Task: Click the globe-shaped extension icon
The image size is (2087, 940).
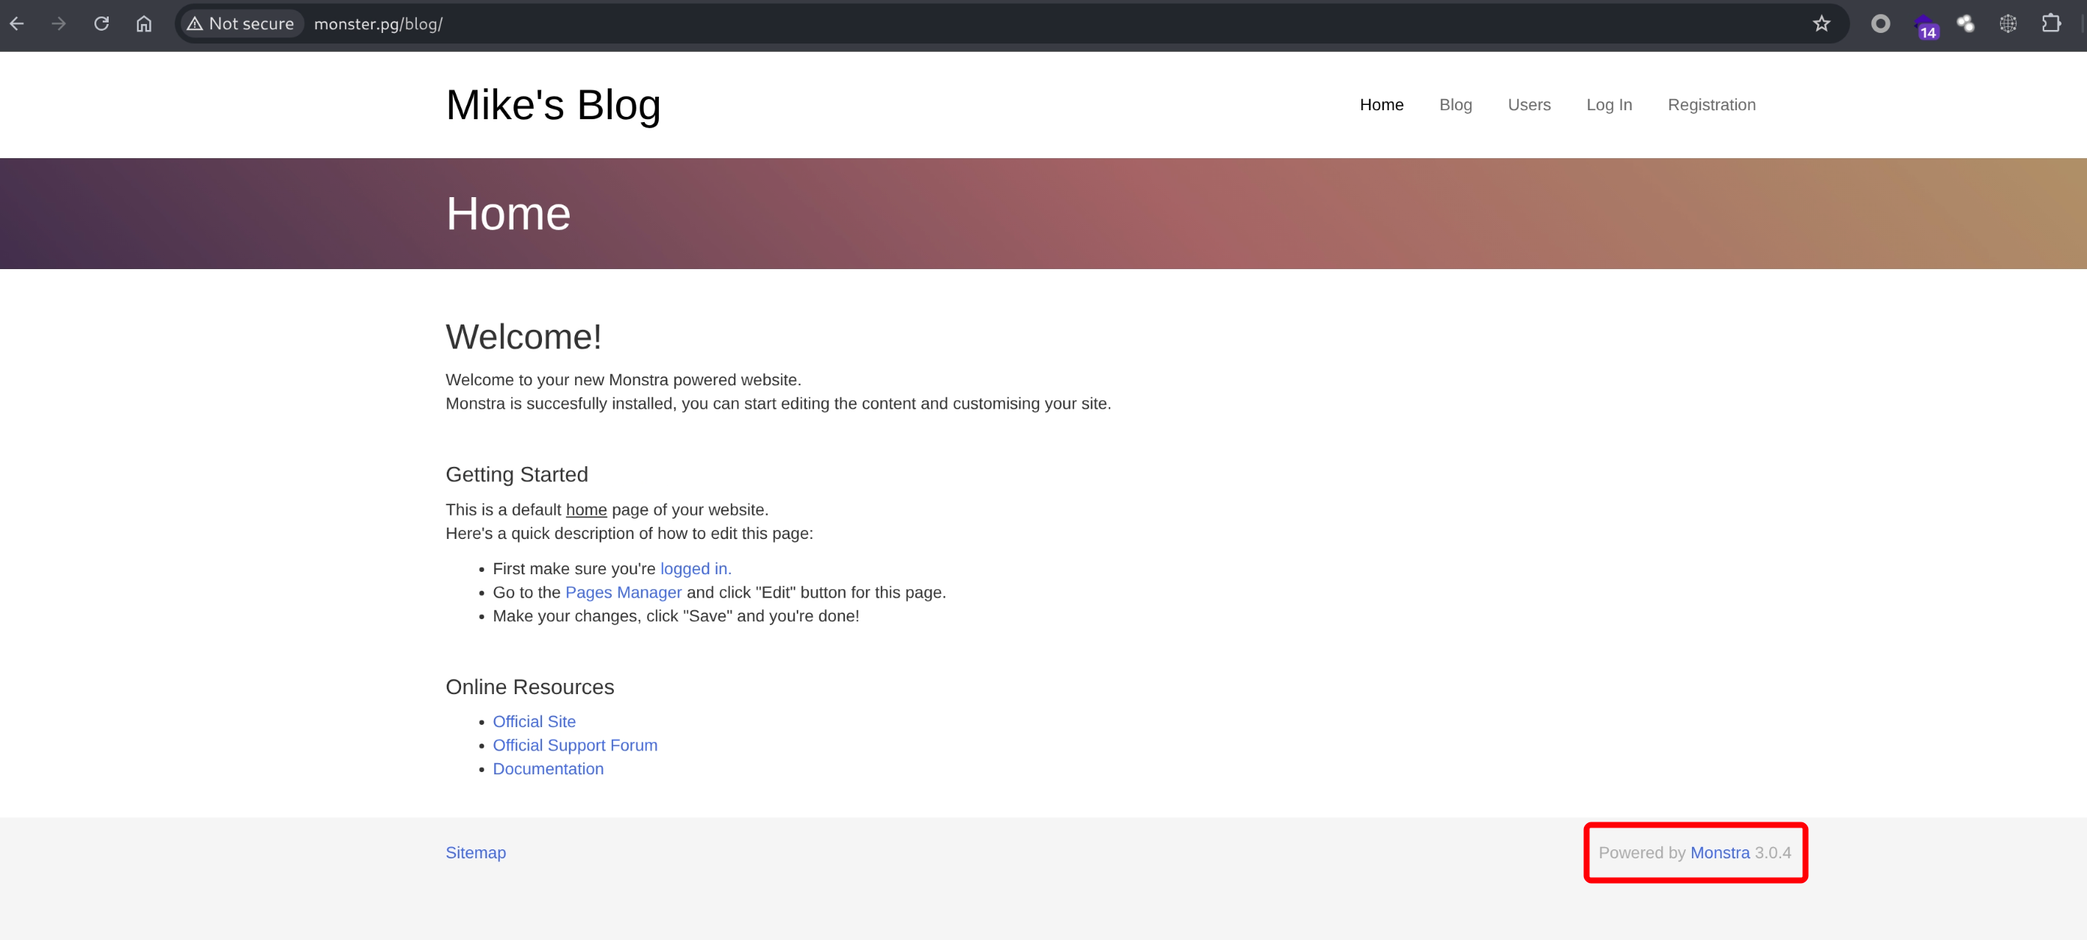Action: pos(2008,23)
